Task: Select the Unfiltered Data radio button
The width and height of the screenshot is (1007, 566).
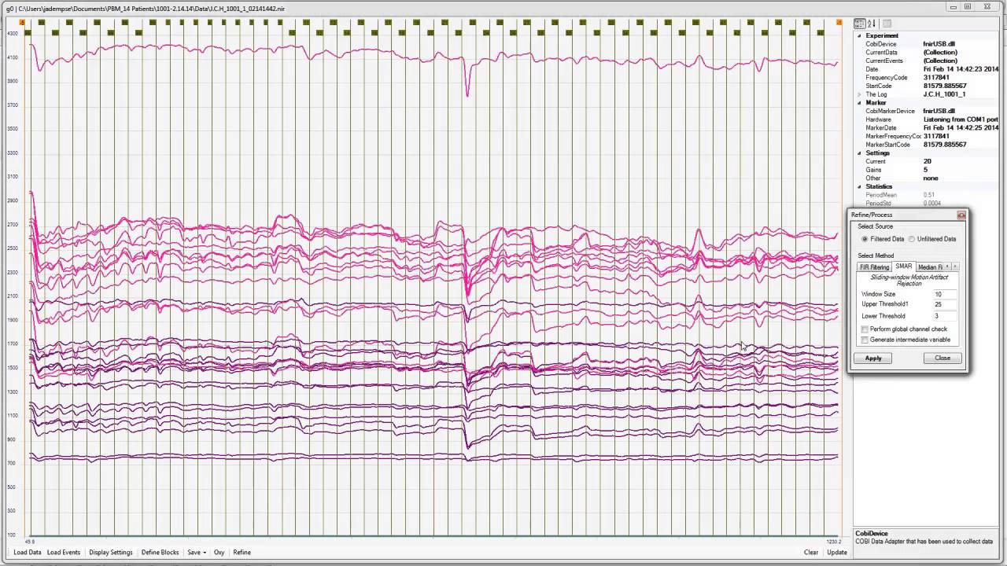Action: coord(912,239)
